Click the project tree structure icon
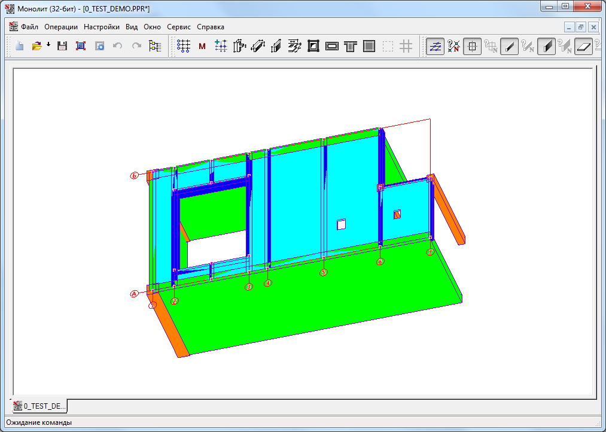606x432 pixels. coord(155,46)
